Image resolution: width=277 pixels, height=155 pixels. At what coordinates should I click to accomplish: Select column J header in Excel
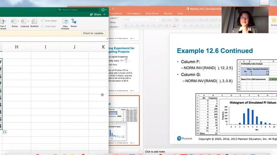[x=74, y=47]
